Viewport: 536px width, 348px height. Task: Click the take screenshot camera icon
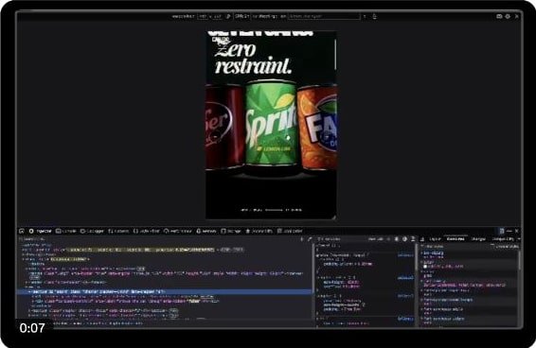point(499,16)
